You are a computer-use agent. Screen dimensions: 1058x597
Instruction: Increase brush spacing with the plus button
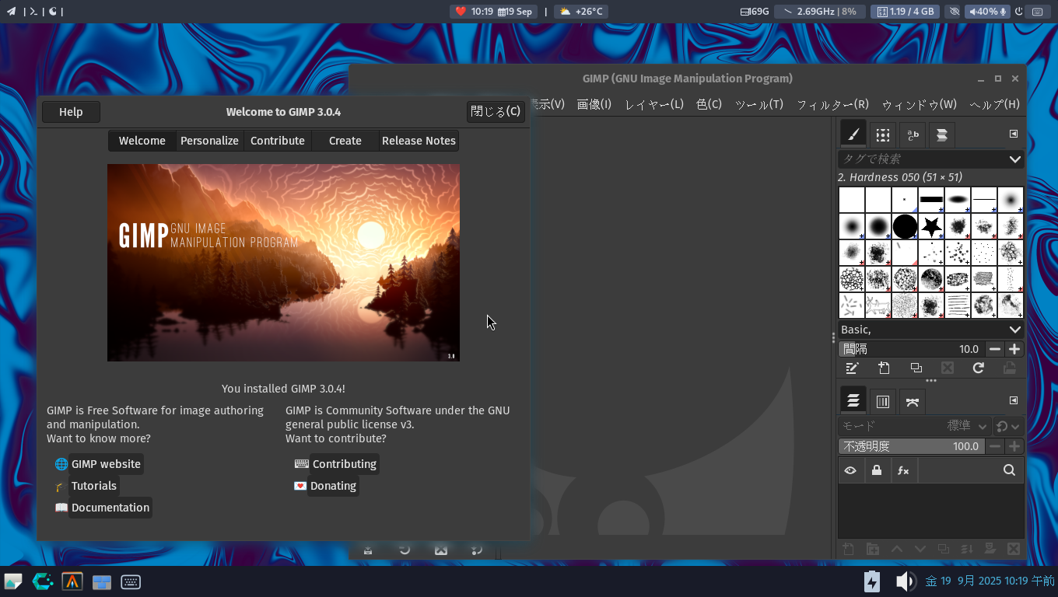tap(1014, 349)
